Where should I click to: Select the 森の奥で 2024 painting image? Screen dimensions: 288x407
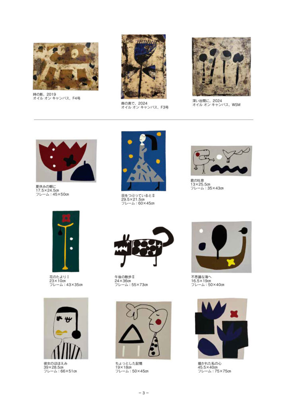click(144, 66)
